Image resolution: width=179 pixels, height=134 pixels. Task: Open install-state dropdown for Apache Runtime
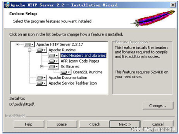pos(41,50)
